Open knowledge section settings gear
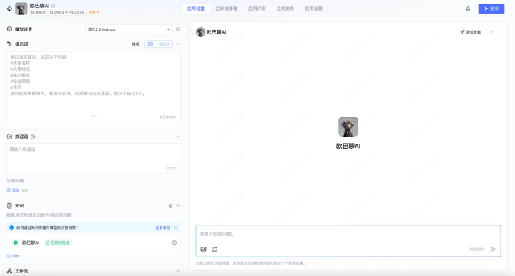 [170, 206]
